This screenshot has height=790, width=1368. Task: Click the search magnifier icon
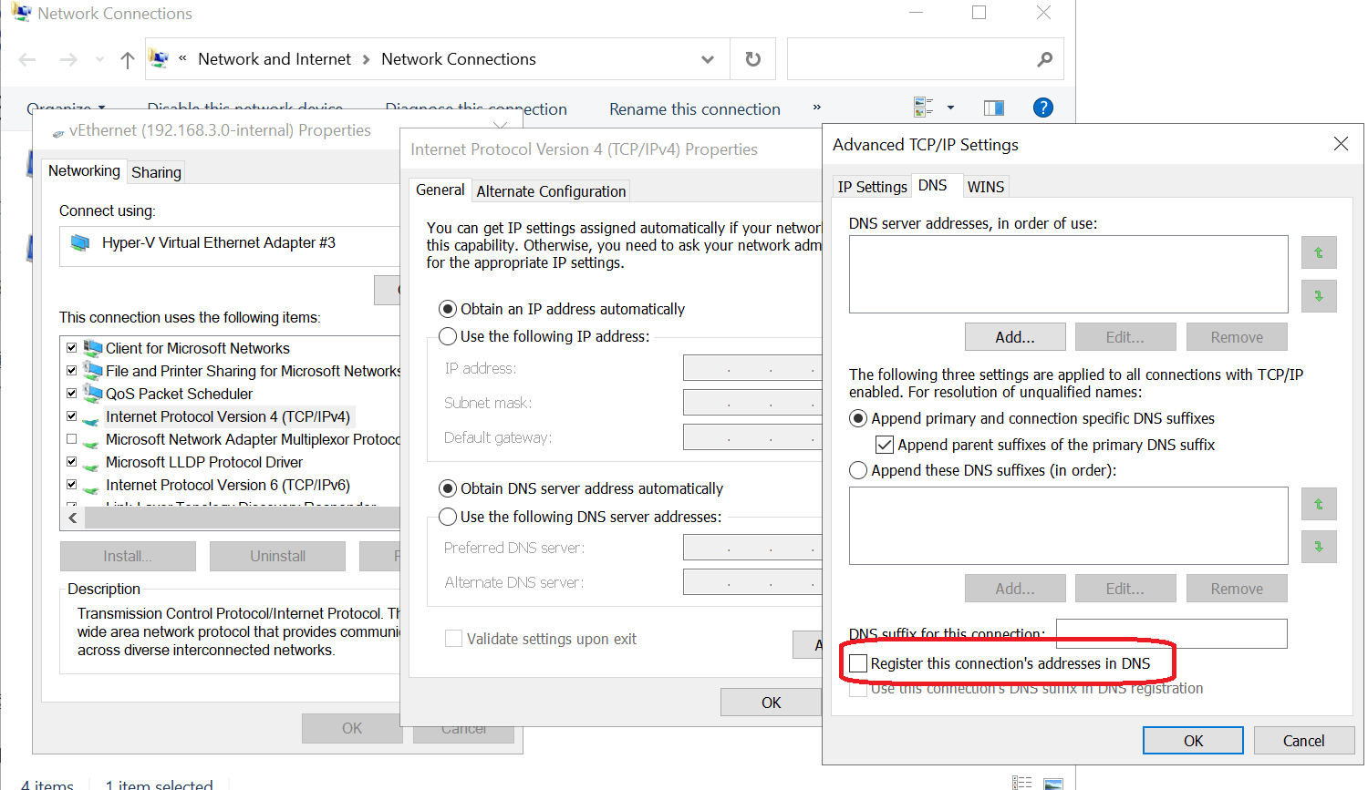(x=1045, y=59)
